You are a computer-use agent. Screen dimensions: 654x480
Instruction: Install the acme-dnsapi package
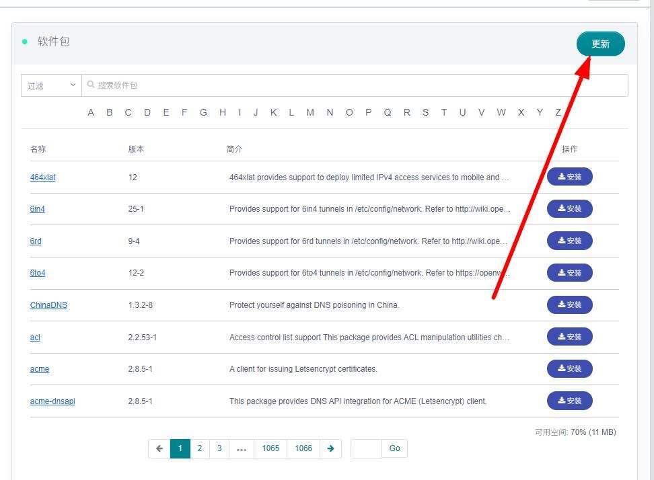(x=570, y=401)
